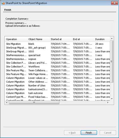The width and height of the screenshot is (119, 138).
Task: Click the vertical scrollbar up arrow
Action: click(112, 39)
